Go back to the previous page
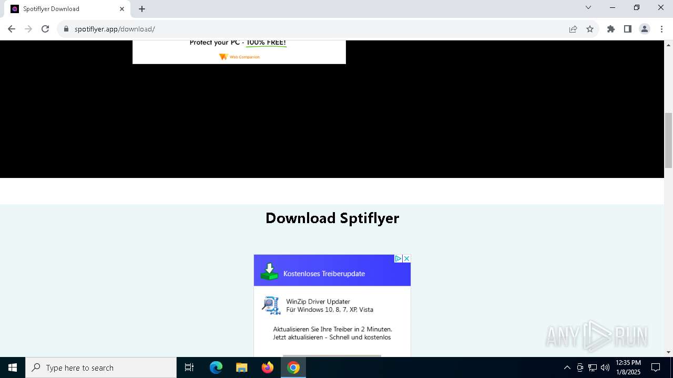Screen dimensions: 673x378 pyautogui.click(x=12, y=29)
